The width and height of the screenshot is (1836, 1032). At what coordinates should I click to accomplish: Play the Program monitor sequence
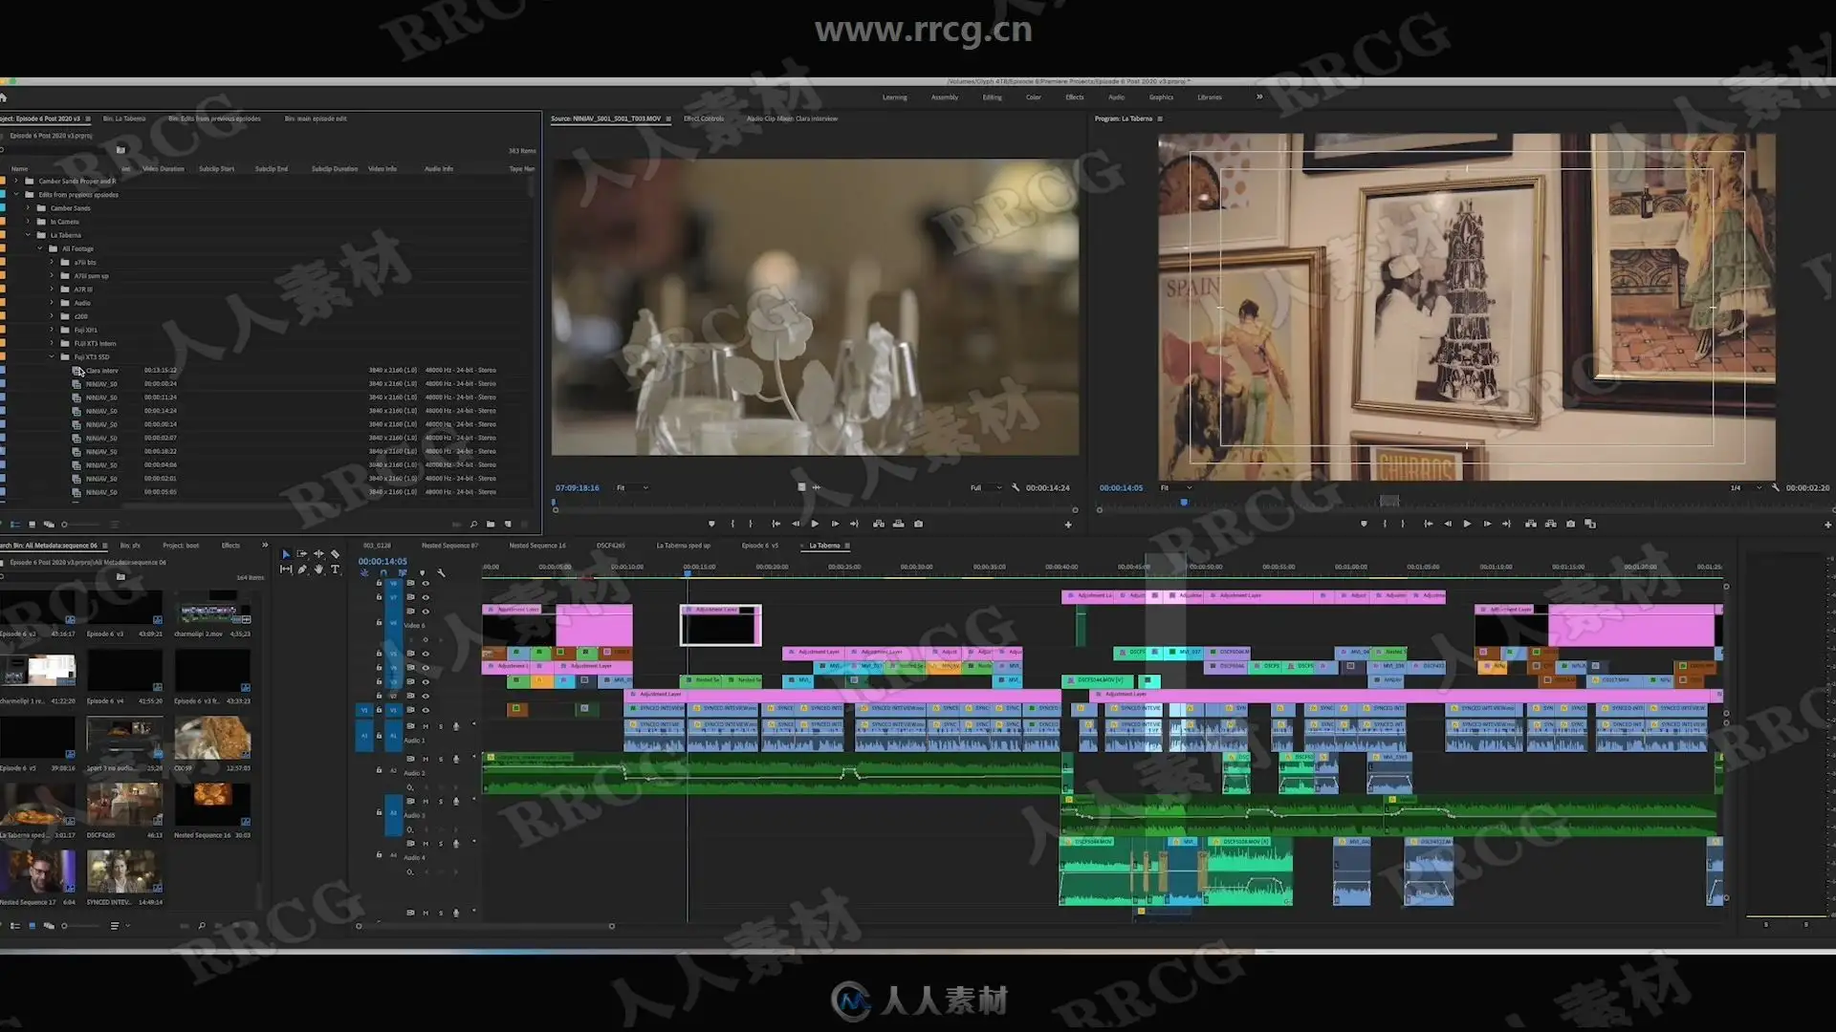1467,524
